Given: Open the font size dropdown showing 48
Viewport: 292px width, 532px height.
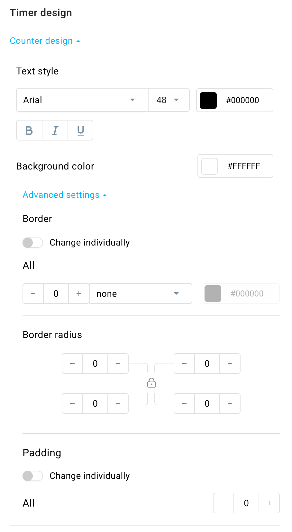Looking at the screenshot, I should pyautogui.click(x=169, y=100).
